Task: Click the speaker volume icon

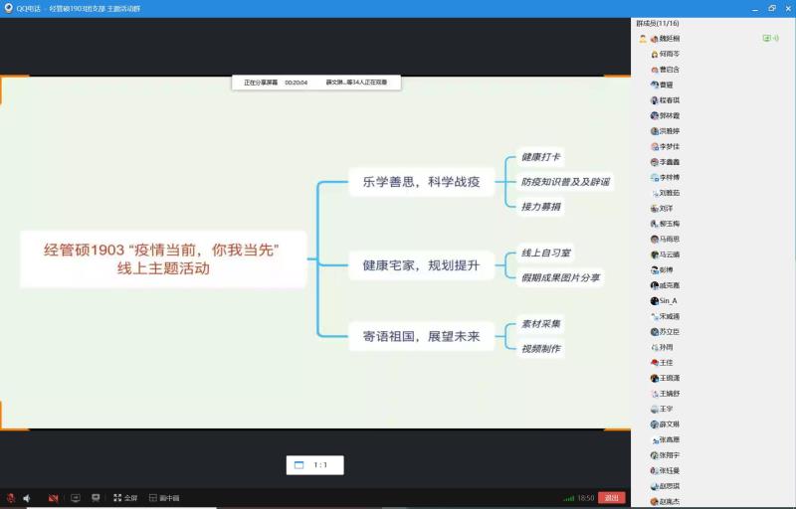Action: 27,497
